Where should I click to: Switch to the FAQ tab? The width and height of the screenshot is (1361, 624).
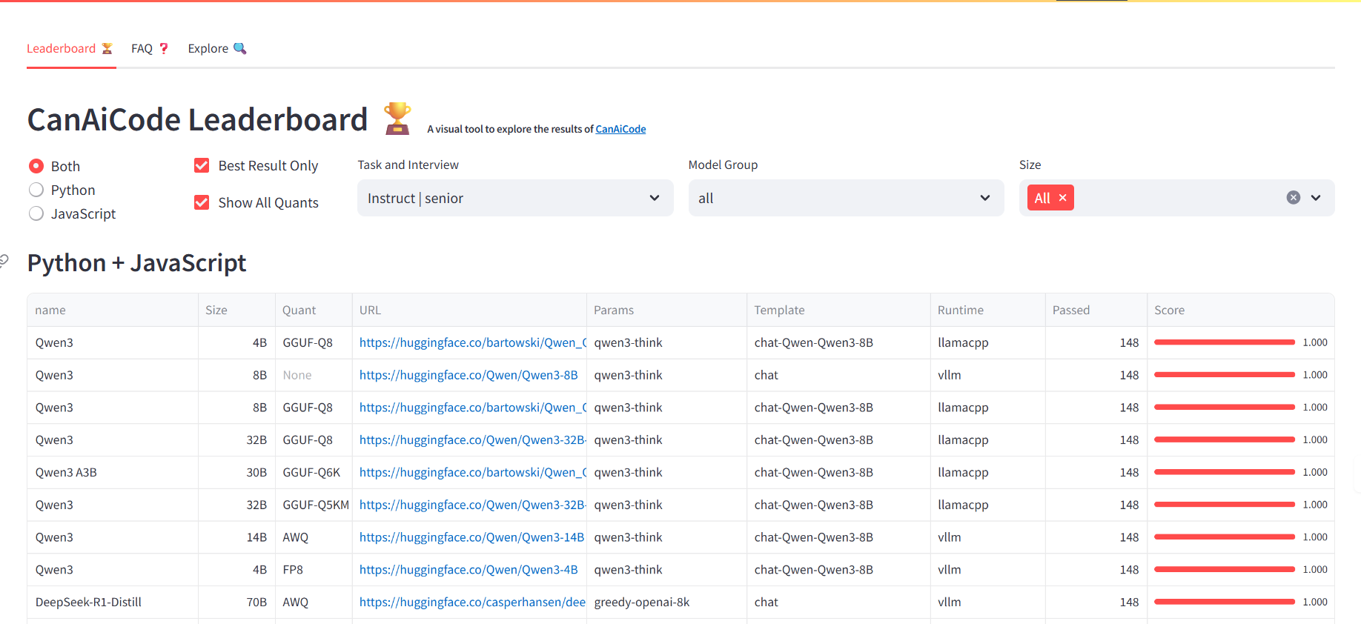point(150,48)
